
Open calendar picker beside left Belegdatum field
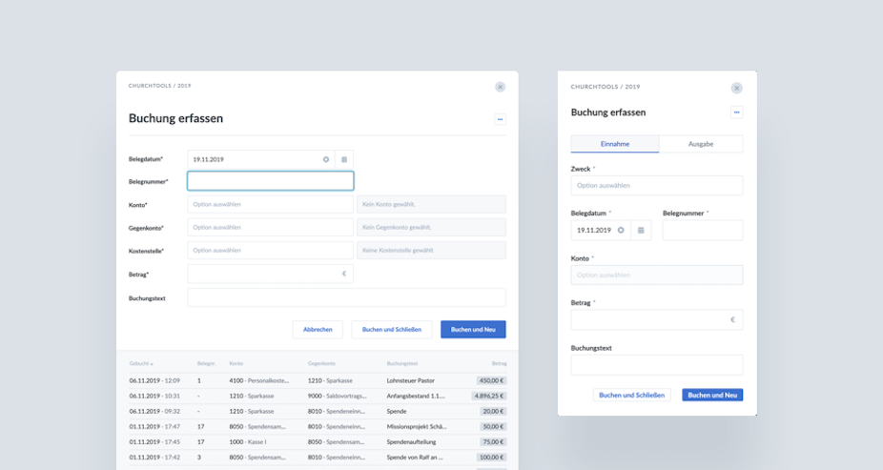point(344,159)
